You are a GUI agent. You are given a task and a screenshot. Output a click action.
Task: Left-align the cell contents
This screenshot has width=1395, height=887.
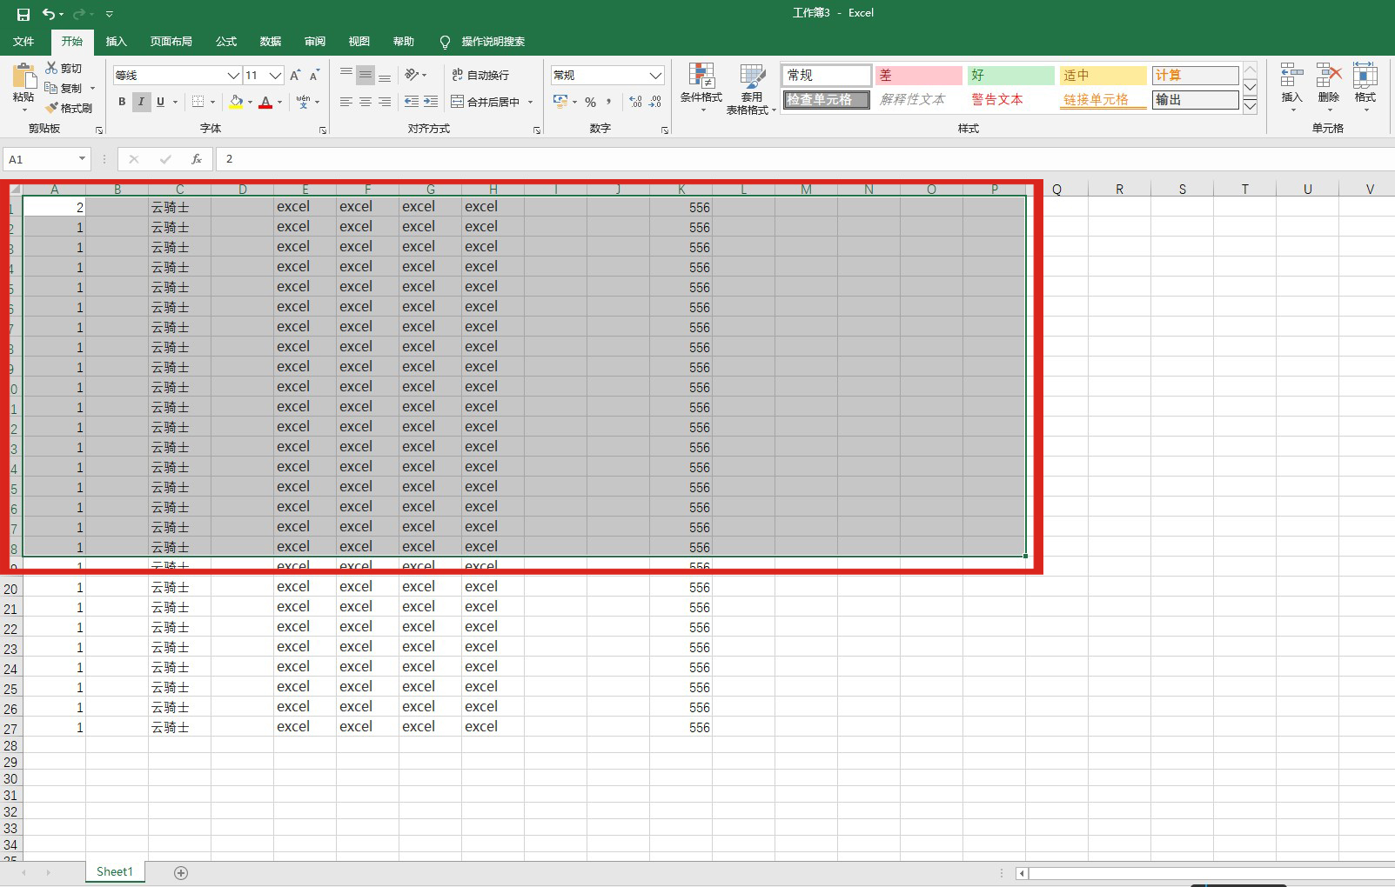tap(346, 102)
